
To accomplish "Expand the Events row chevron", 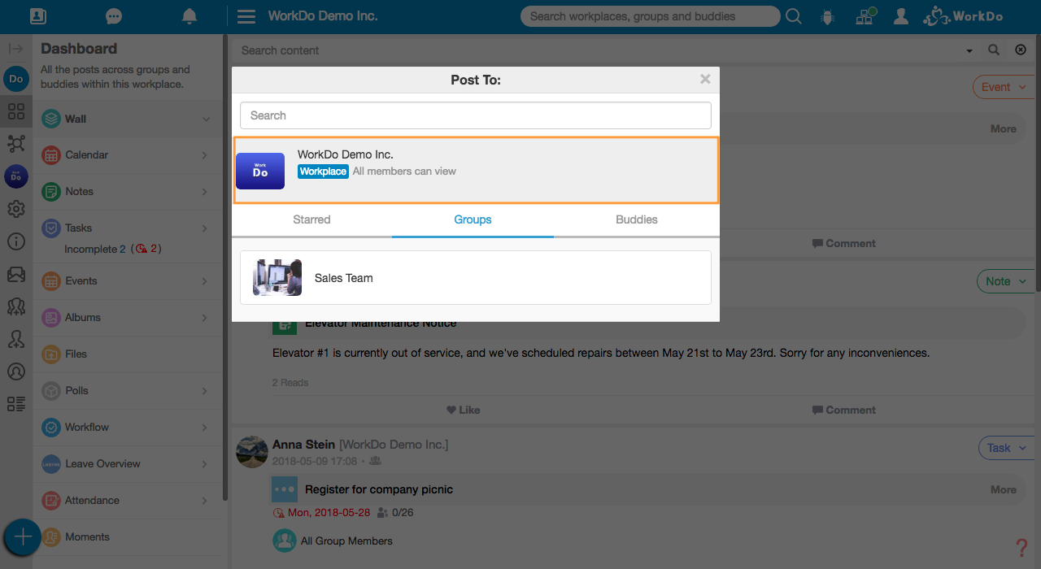I will point(205,281).
